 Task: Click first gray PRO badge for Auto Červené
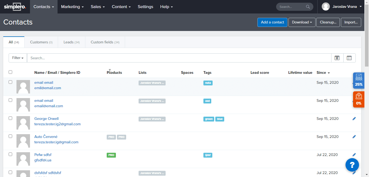point(111,137)
